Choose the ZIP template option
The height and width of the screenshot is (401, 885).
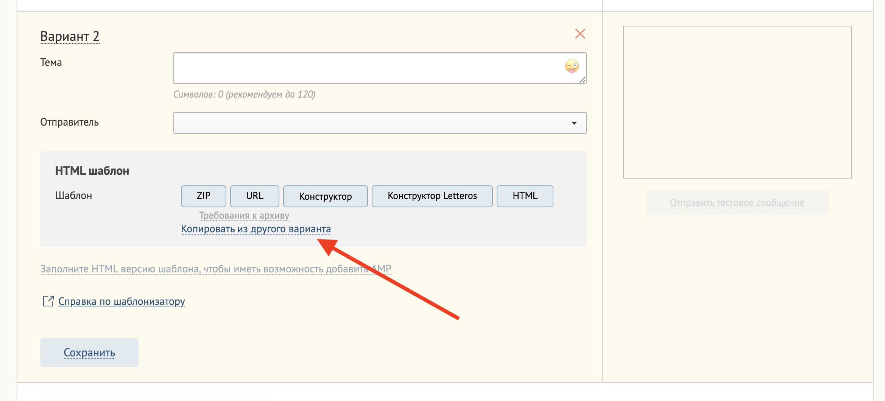pyautogui.click(x=204, y=196)
